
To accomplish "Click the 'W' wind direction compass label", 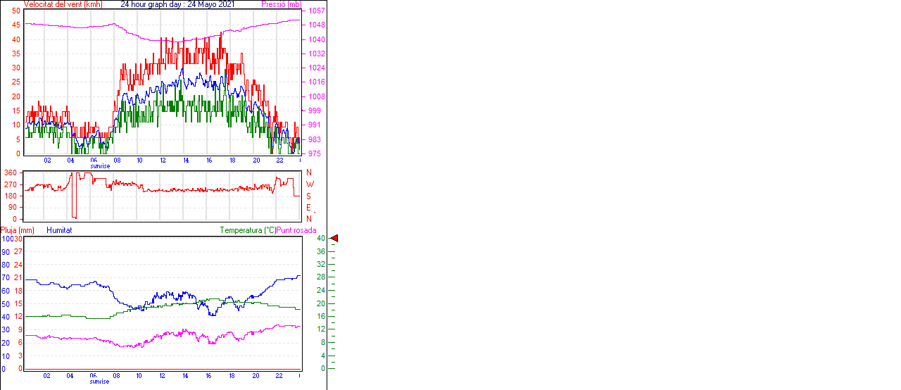I will pyautogui.click(x=309, y=184).
